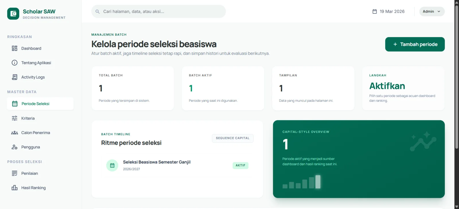Click the Hasil Ranking chart icon

[14, 188]
